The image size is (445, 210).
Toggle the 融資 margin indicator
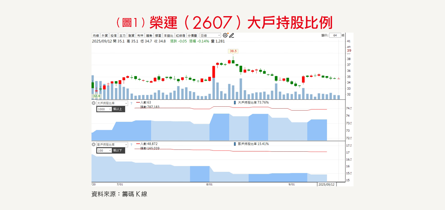(131, 36)
